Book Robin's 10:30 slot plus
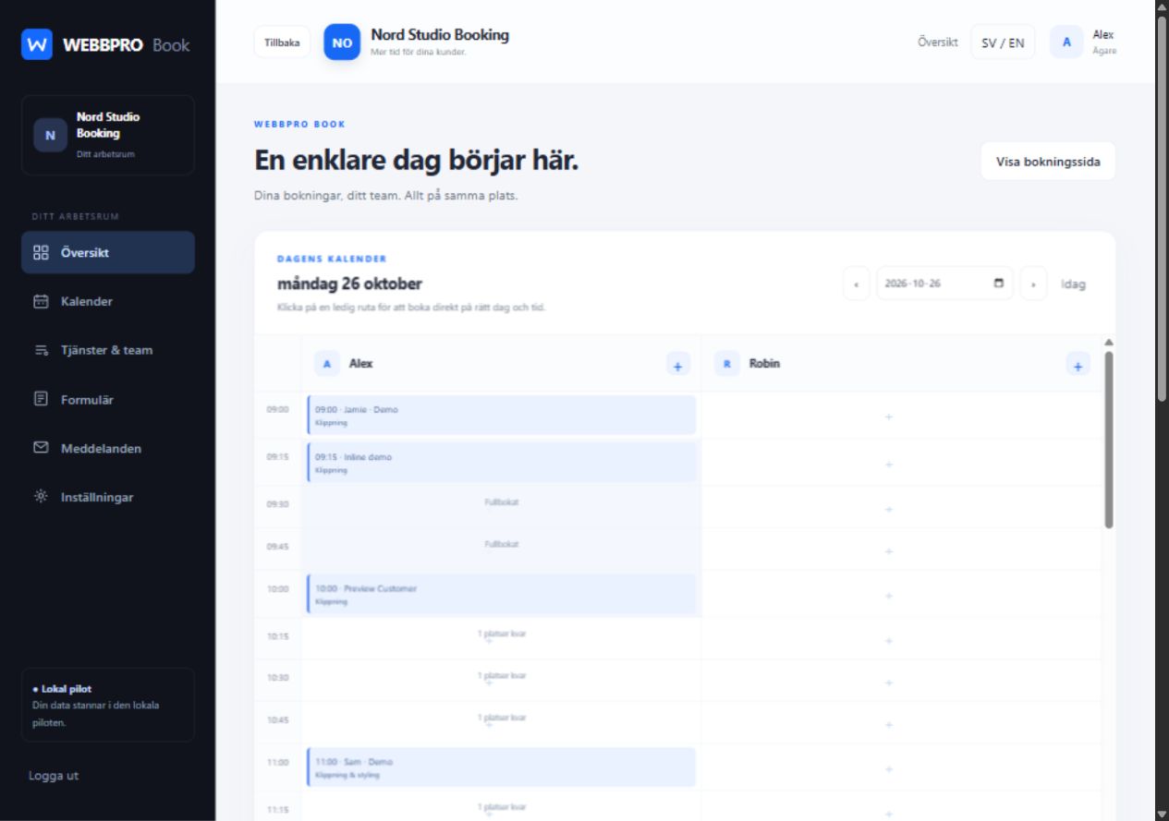The width and height of the screenshot is (1169, 821). 889,682
